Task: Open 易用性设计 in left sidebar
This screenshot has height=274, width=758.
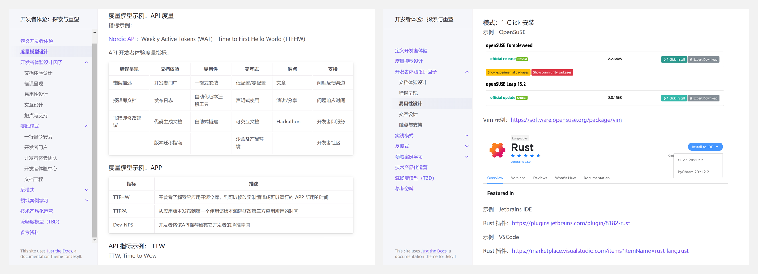Action: (x=36, y=94)
